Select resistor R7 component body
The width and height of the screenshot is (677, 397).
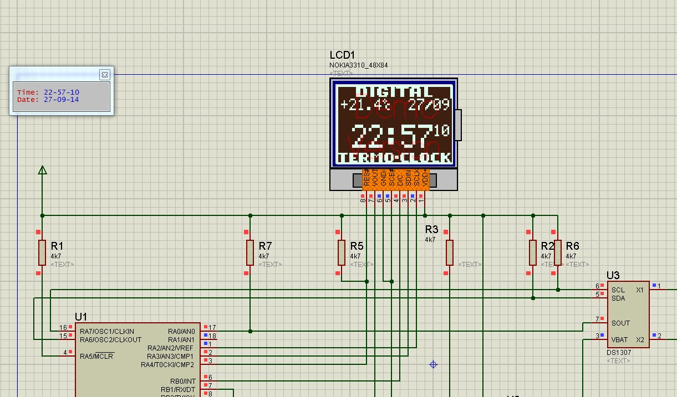coord(250,252)
